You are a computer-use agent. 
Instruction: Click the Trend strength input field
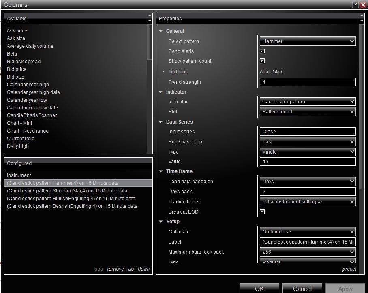point(308,82)
